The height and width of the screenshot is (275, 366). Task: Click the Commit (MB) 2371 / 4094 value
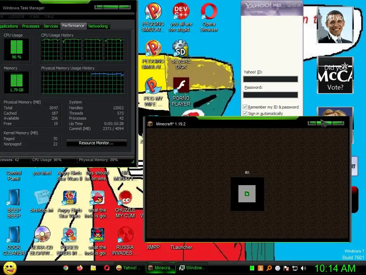point(113,129)
